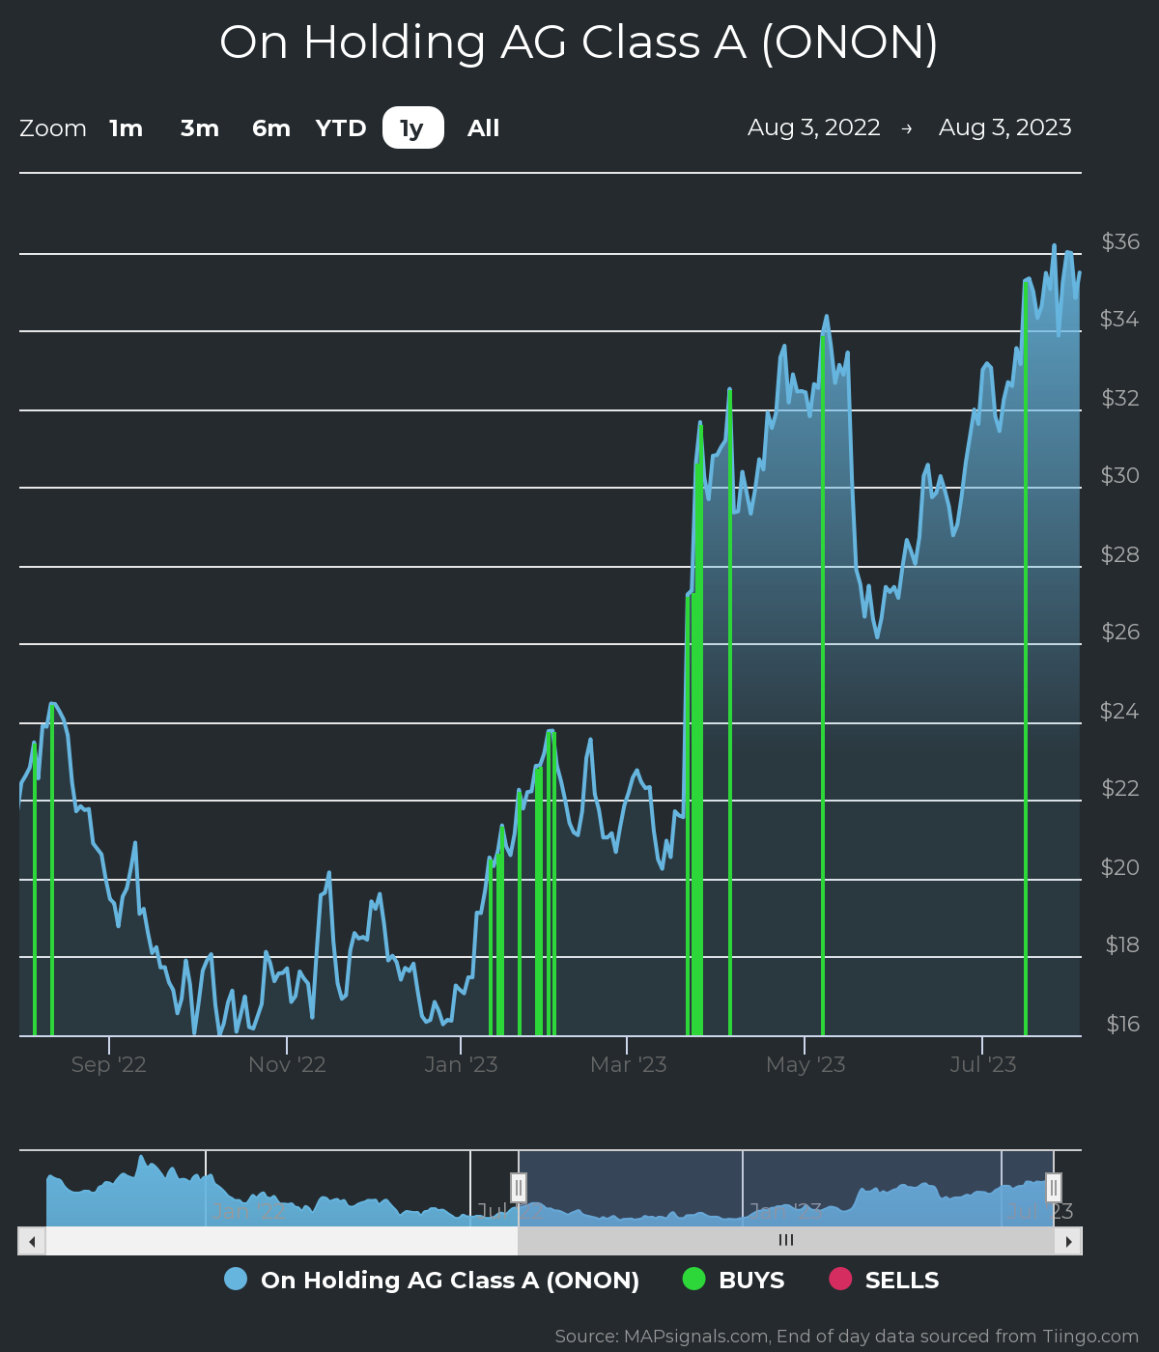Edit the Aug 3, 2022 start date
This screenshot has width=1159, height=1352.
click(x=814, y=127)
